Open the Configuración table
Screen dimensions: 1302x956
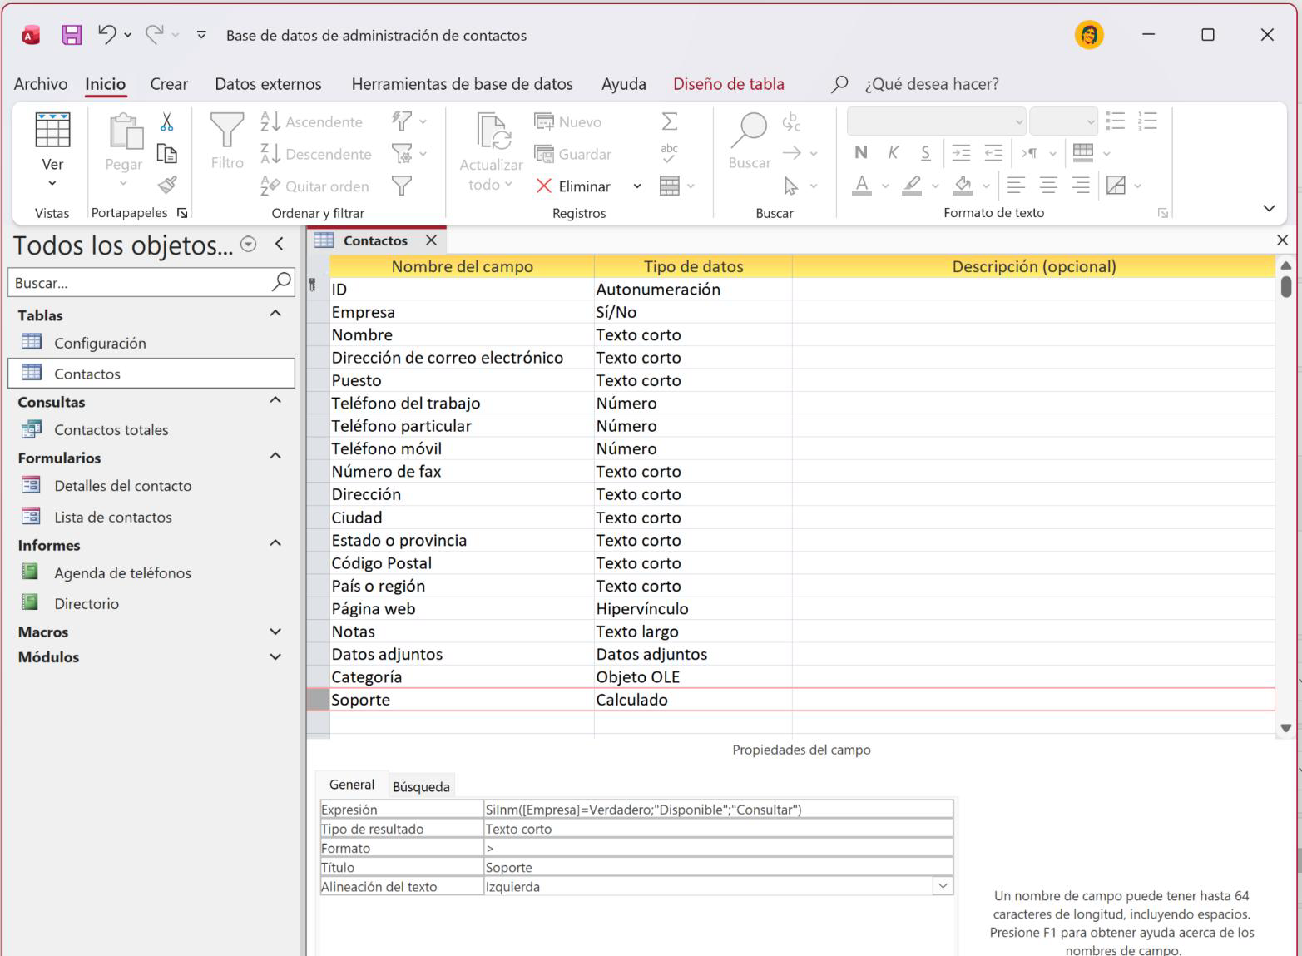(100, 343)
